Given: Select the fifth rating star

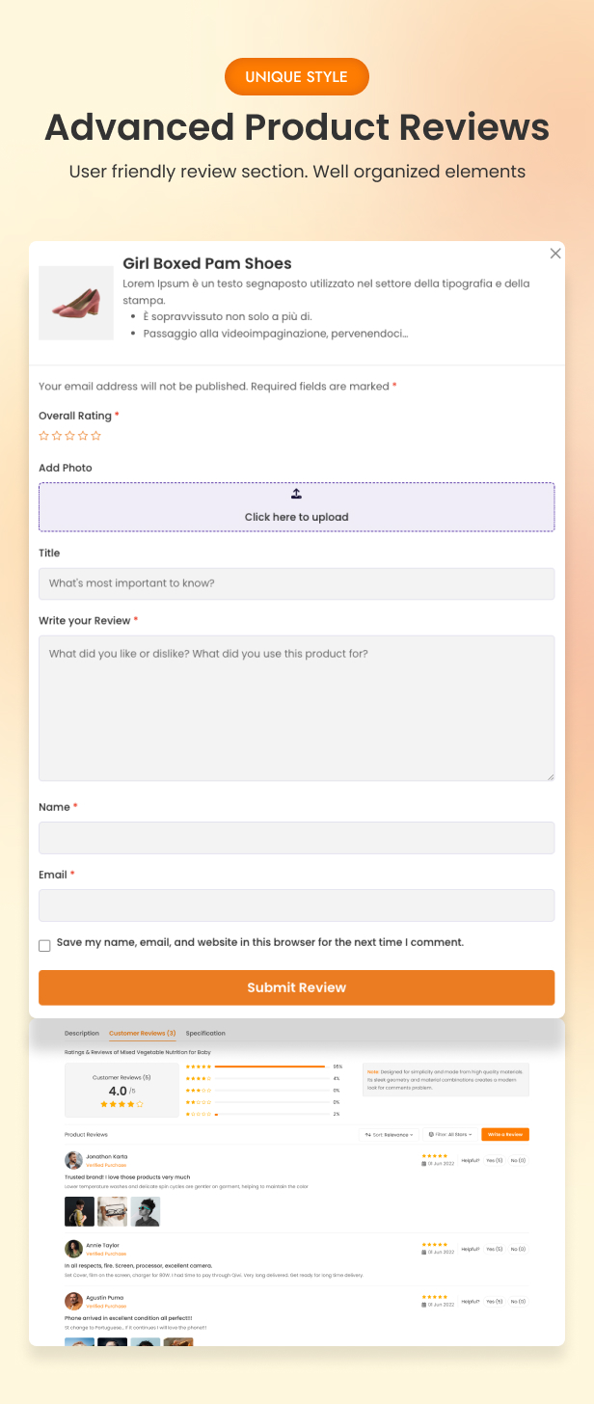Looking at the screenshot, I should pyautogui.click(x=95, y=436).
